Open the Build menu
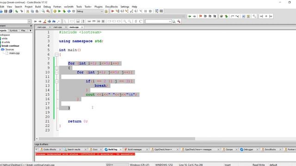Image resolution: width=296 pixels, height=166 pixels. click(38, 6)
